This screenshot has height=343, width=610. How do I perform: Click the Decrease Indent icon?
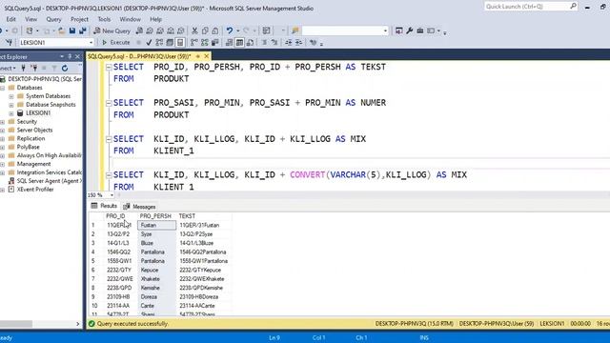tap(288, 42)
